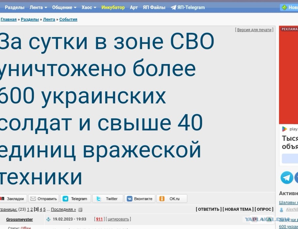Share the topic via Telegram button
Image resolution: width=298 pixels, height=229 pixels.
[76, 199]
